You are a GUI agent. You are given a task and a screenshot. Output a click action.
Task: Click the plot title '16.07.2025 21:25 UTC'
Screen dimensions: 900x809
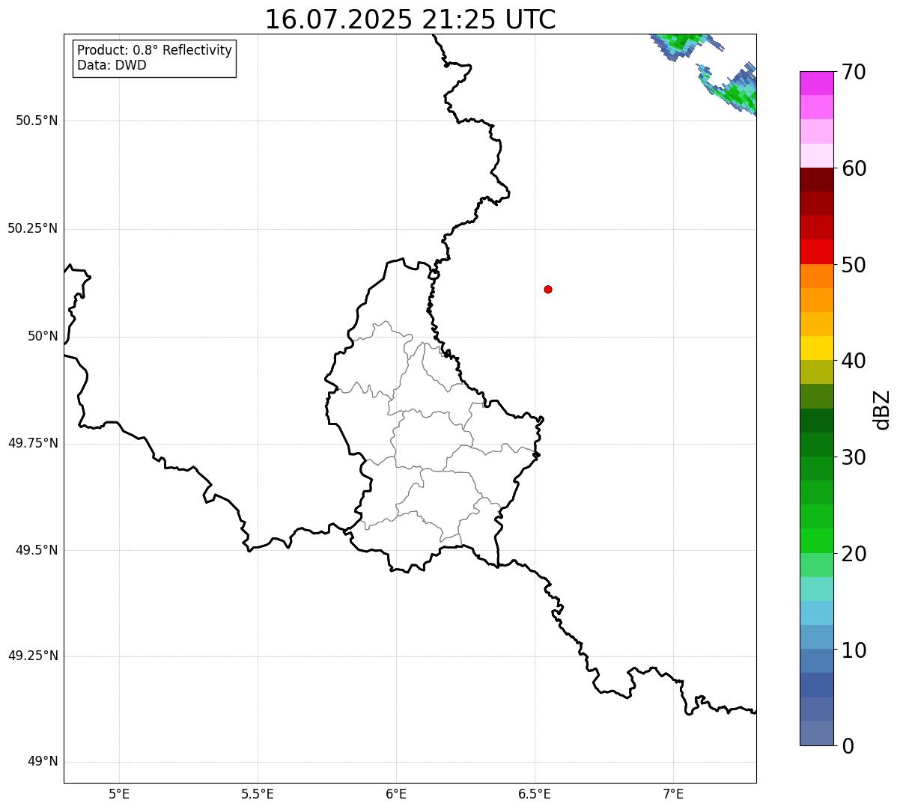click(x=410, y=19)
